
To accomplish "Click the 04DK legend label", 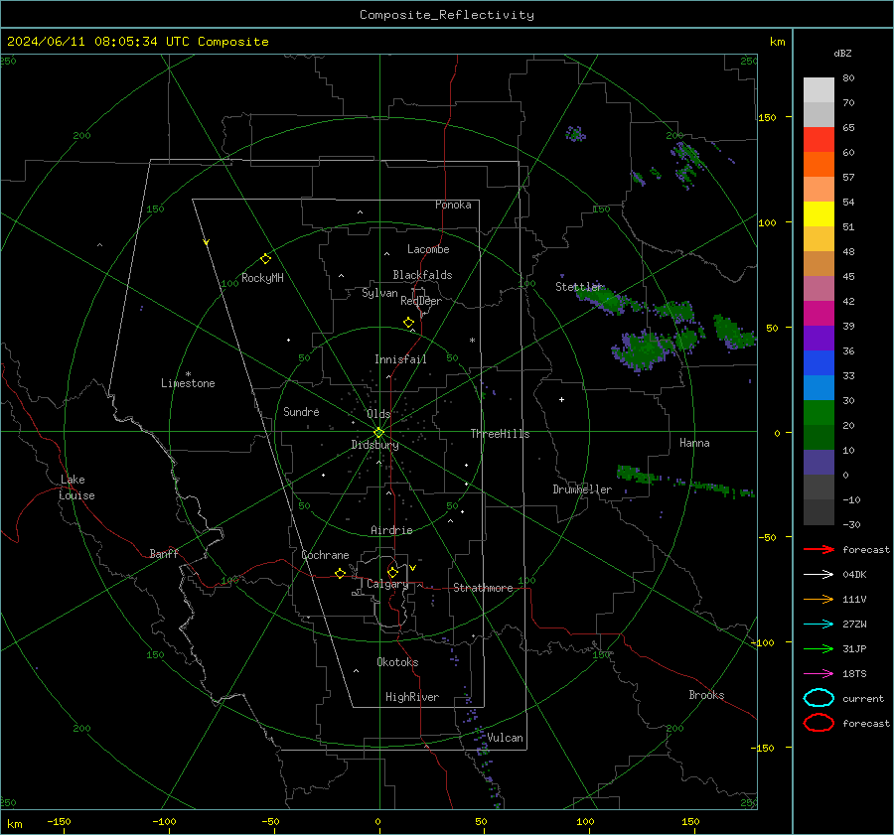I will (854, 575).
